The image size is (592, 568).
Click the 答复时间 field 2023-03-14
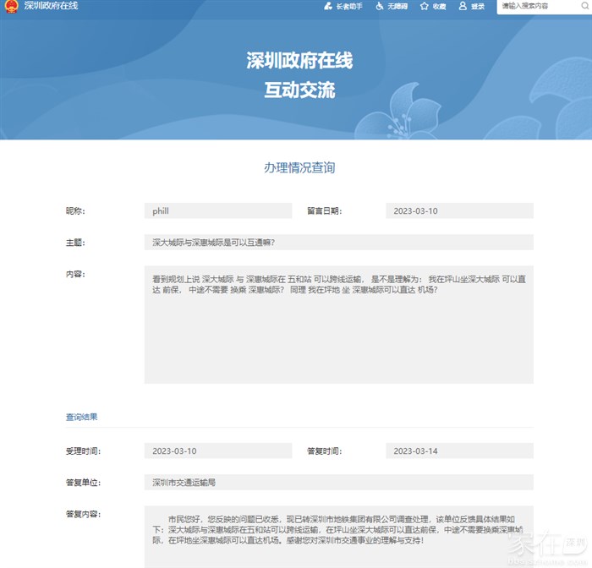[458, 451]
